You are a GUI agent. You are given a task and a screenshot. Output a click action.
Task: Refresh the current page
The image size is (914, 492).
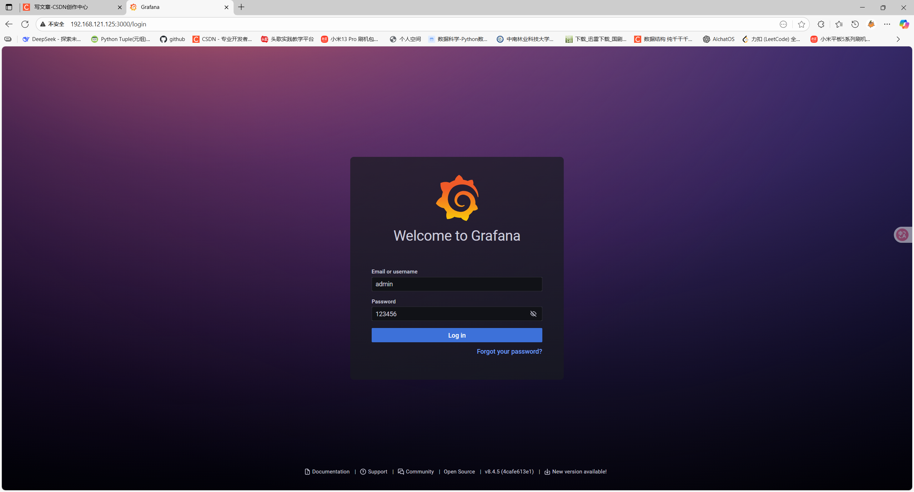[x=25, y=24]
